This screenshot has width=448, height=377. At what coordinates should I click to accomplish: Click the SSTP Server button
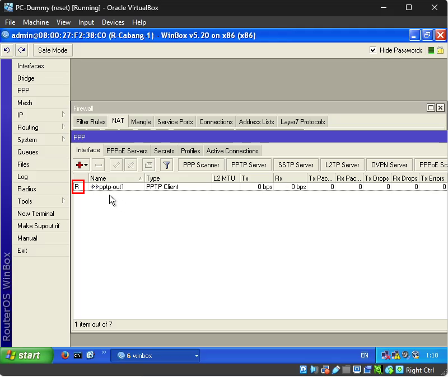pyautogui.click(x=296, y=165)
